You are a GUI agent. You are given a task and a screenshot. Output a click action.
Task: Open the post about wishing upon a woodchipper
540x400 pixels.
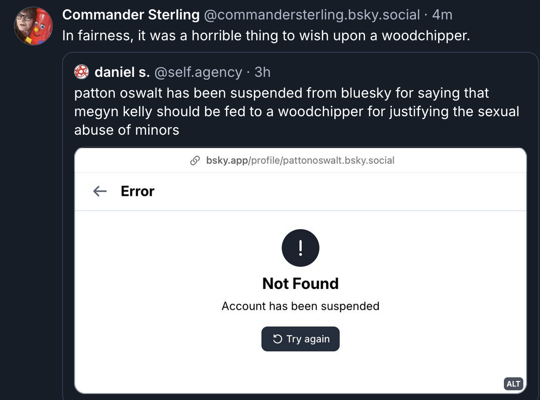point(266,36)
